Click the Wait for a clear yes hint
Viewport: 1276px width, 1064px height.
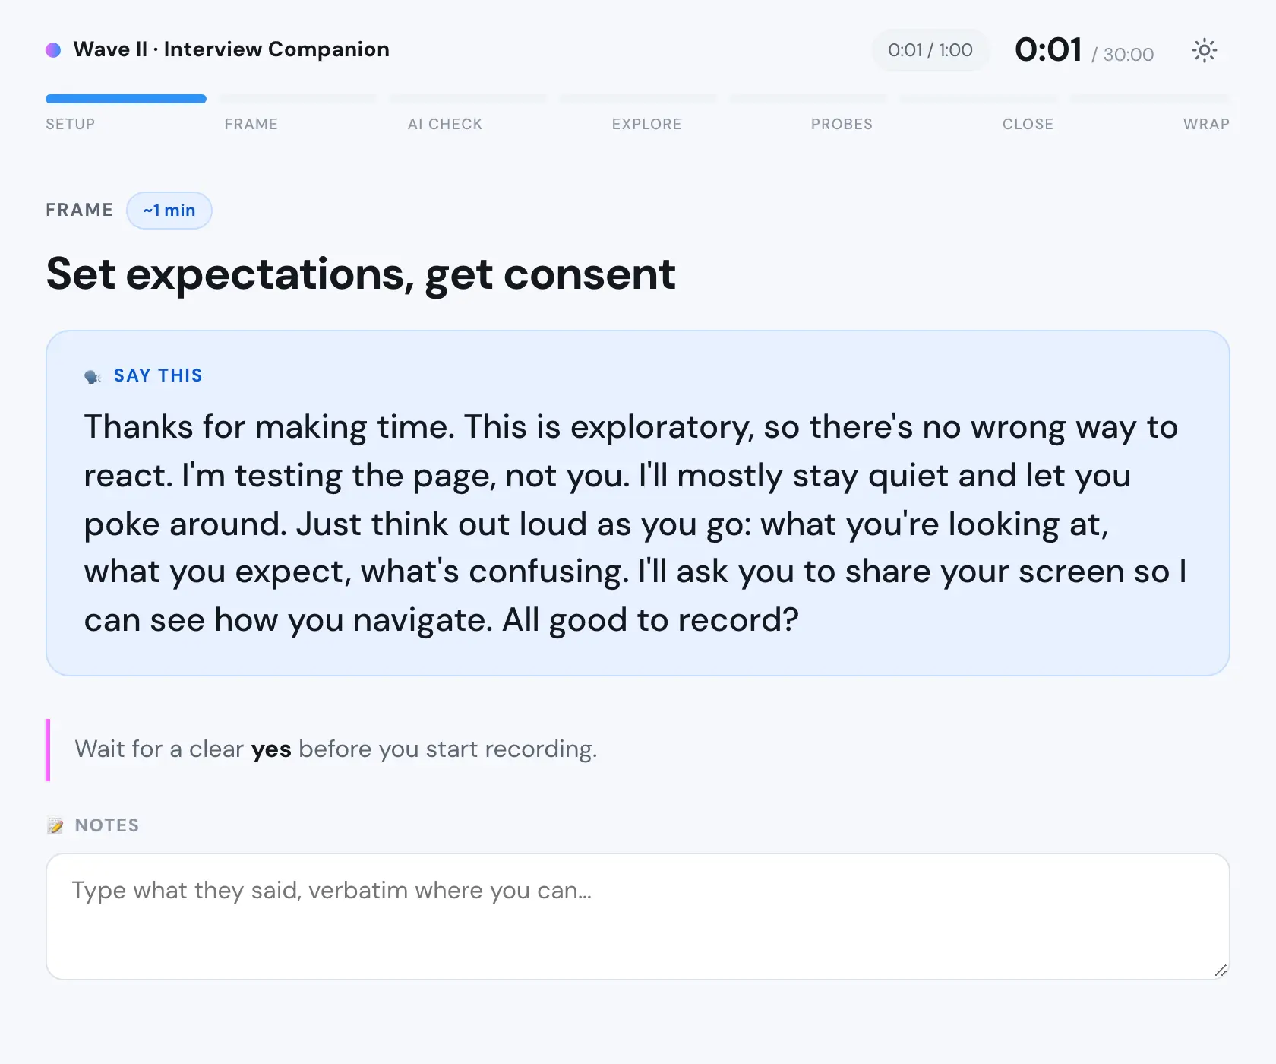(336, 749)
